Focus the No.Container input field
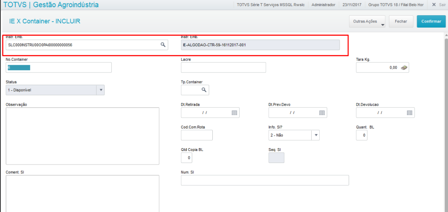This screenshot has height=212, width=448. coord(59,67)
